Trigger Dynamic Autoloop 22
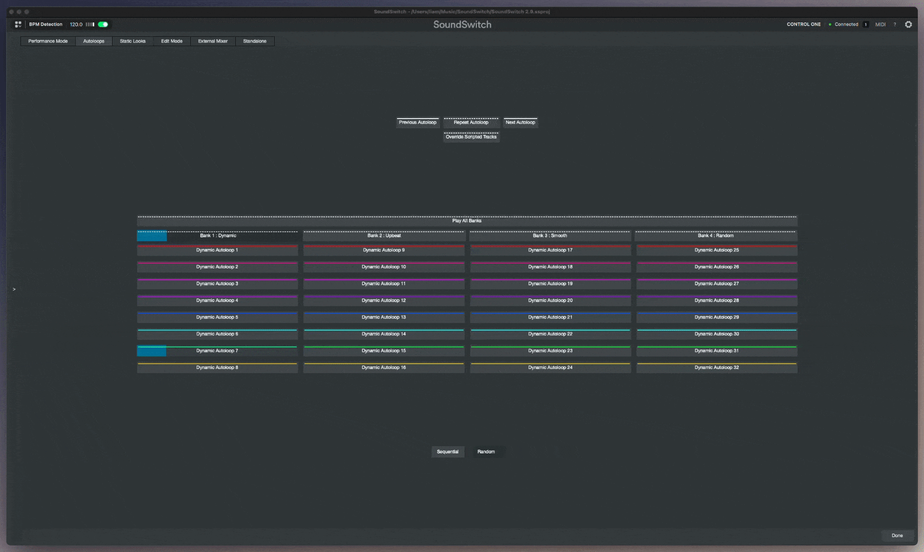924x552 pixels. [x=551, y=334]
